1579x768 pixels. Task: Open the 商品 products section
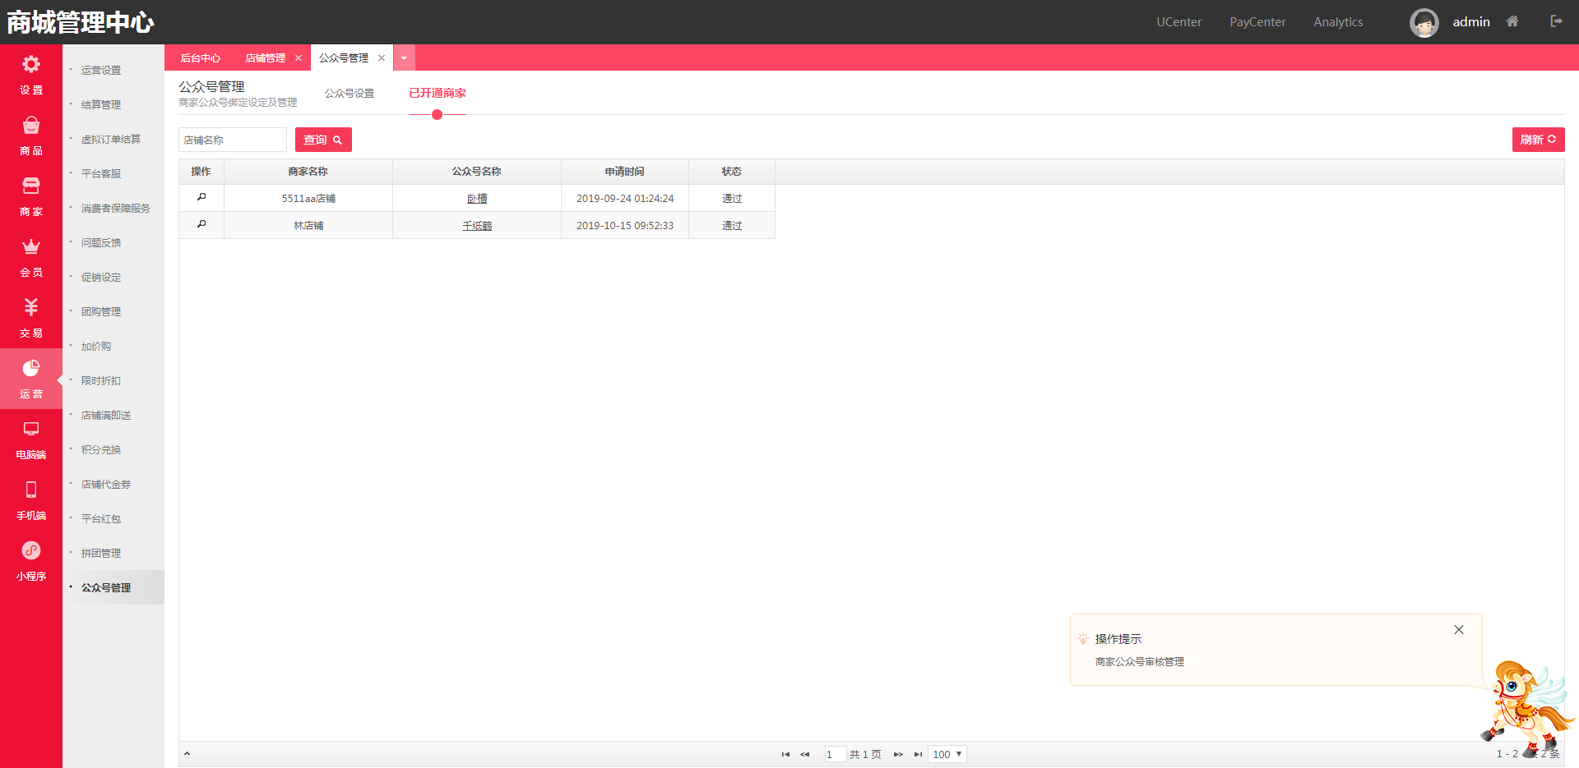31,136
